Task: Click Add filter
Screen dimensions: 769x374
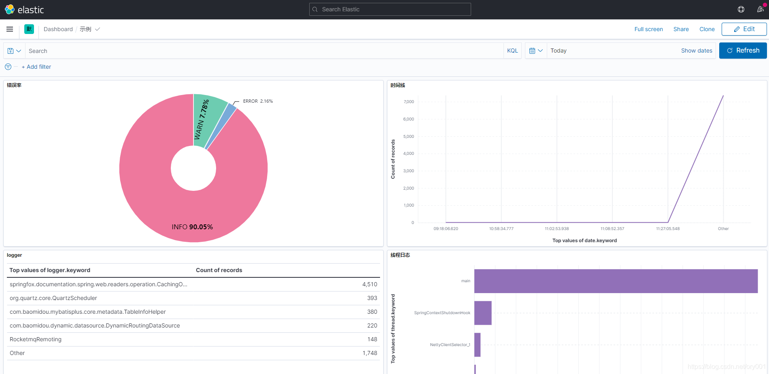Action: tap(36, 67)
